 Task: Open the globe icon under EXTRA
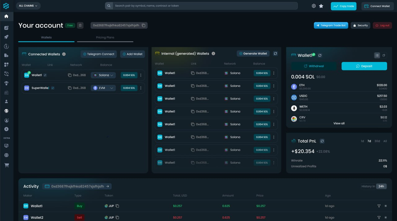(6, 155)
